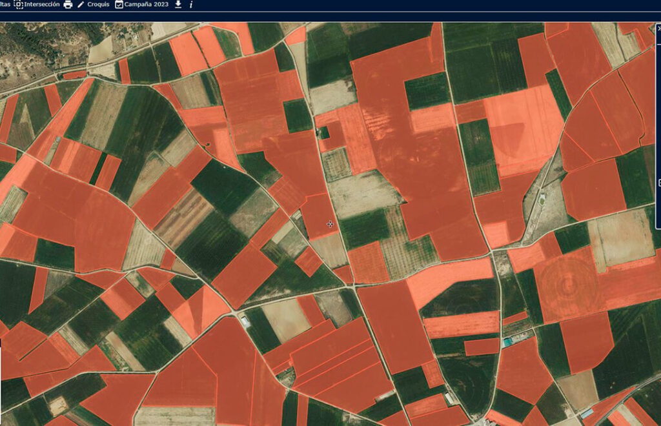Click the partially visible Consultas menu

pos(4,5)
